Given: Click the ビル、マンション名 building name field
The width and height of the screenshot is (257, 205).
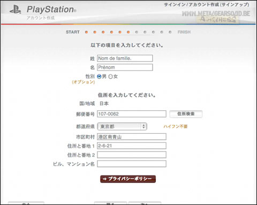Looking at the screenshot, I should (132, 164).
